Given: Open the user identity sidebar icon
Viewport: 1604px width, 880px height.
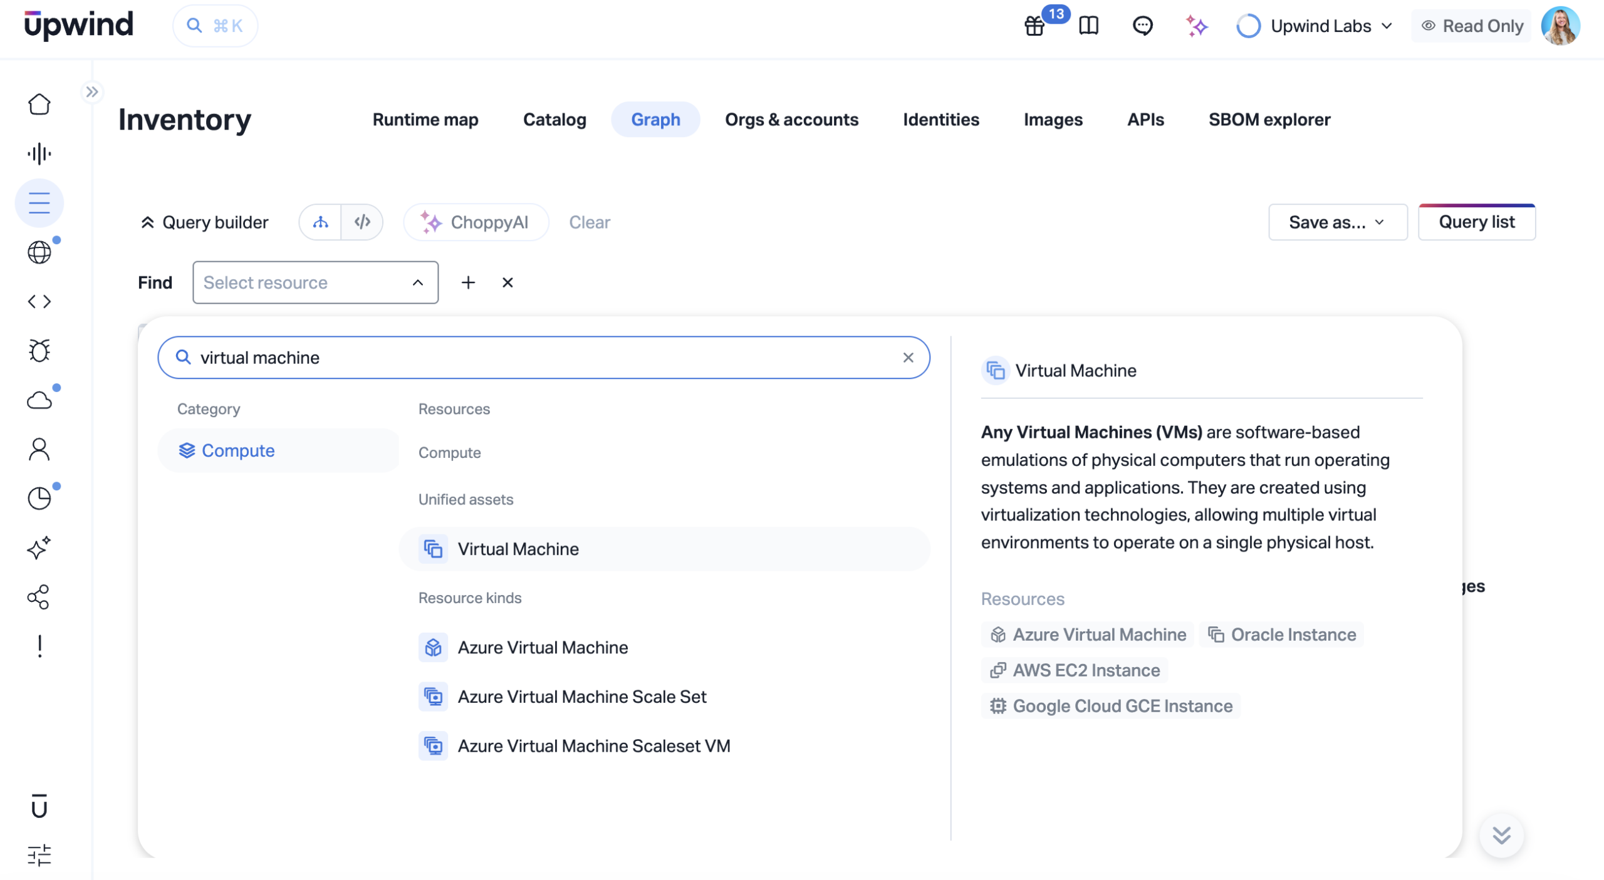Looking at the screenshot, I should 39,449.
